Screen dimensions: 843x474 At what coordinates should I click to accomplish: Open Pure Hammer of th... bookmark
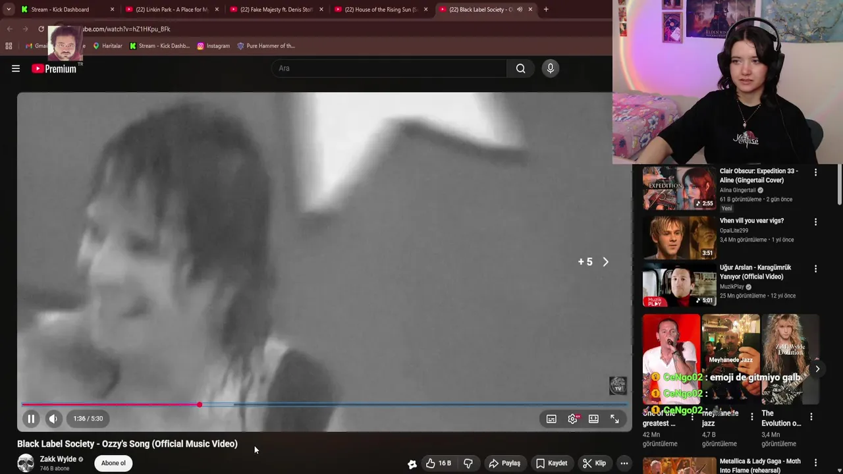coord(265,46)
